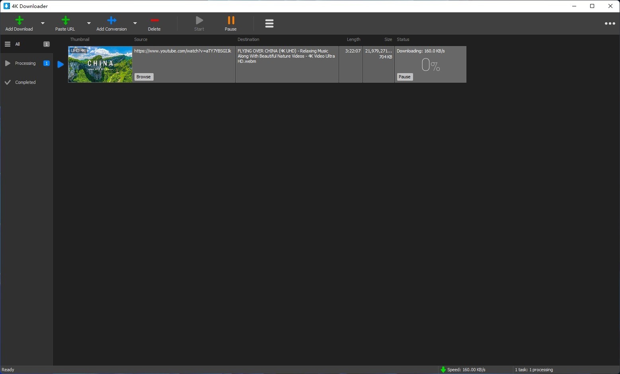Click the Add Conversion blue plus icon
The image size is (620, 374).
click(112, 20)
